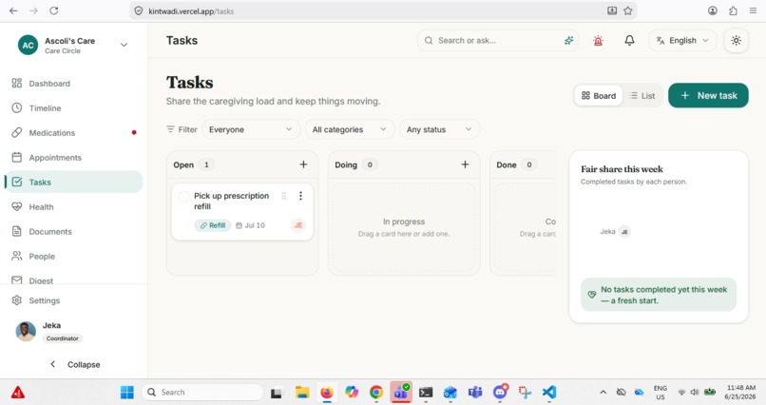
Task: Open notifications bell
Action: click(630, 41)
